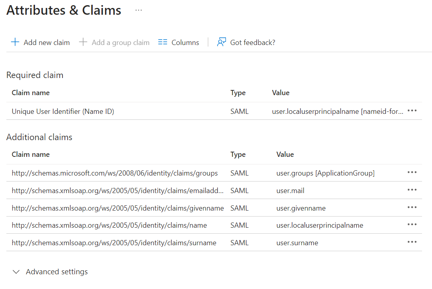The height and width of the screenshot is (289, 432).
Task: Open ellipsis menu for emailaddress claim row
Action: 412,190
